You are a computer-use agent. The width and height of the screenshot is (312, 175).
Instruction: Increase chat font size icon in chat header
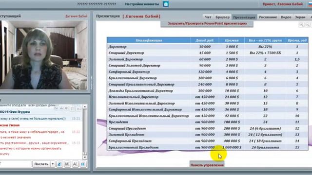(x=73, y=108)
